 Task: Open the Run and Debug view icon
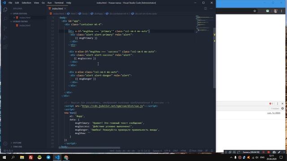click(x=5, y=38)
